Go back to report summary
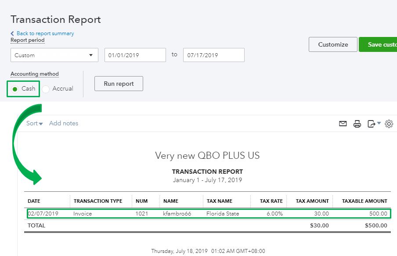The height and width of the screenshot is (256, 397). coord(45,33)
